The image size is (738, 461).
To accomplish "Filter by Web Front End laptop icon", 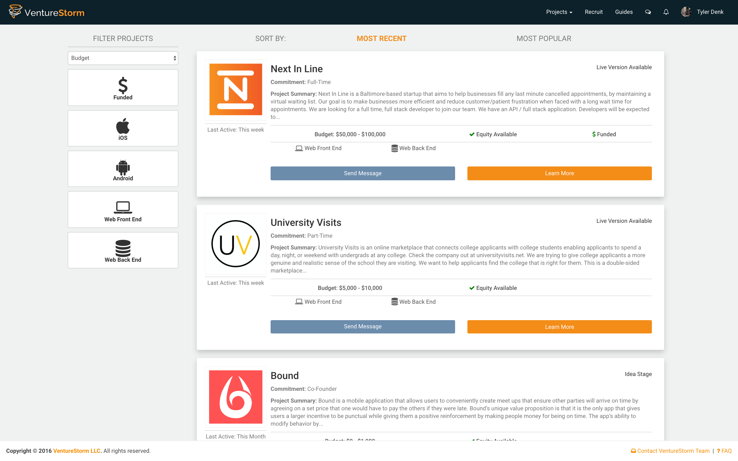I will (123, 210).
